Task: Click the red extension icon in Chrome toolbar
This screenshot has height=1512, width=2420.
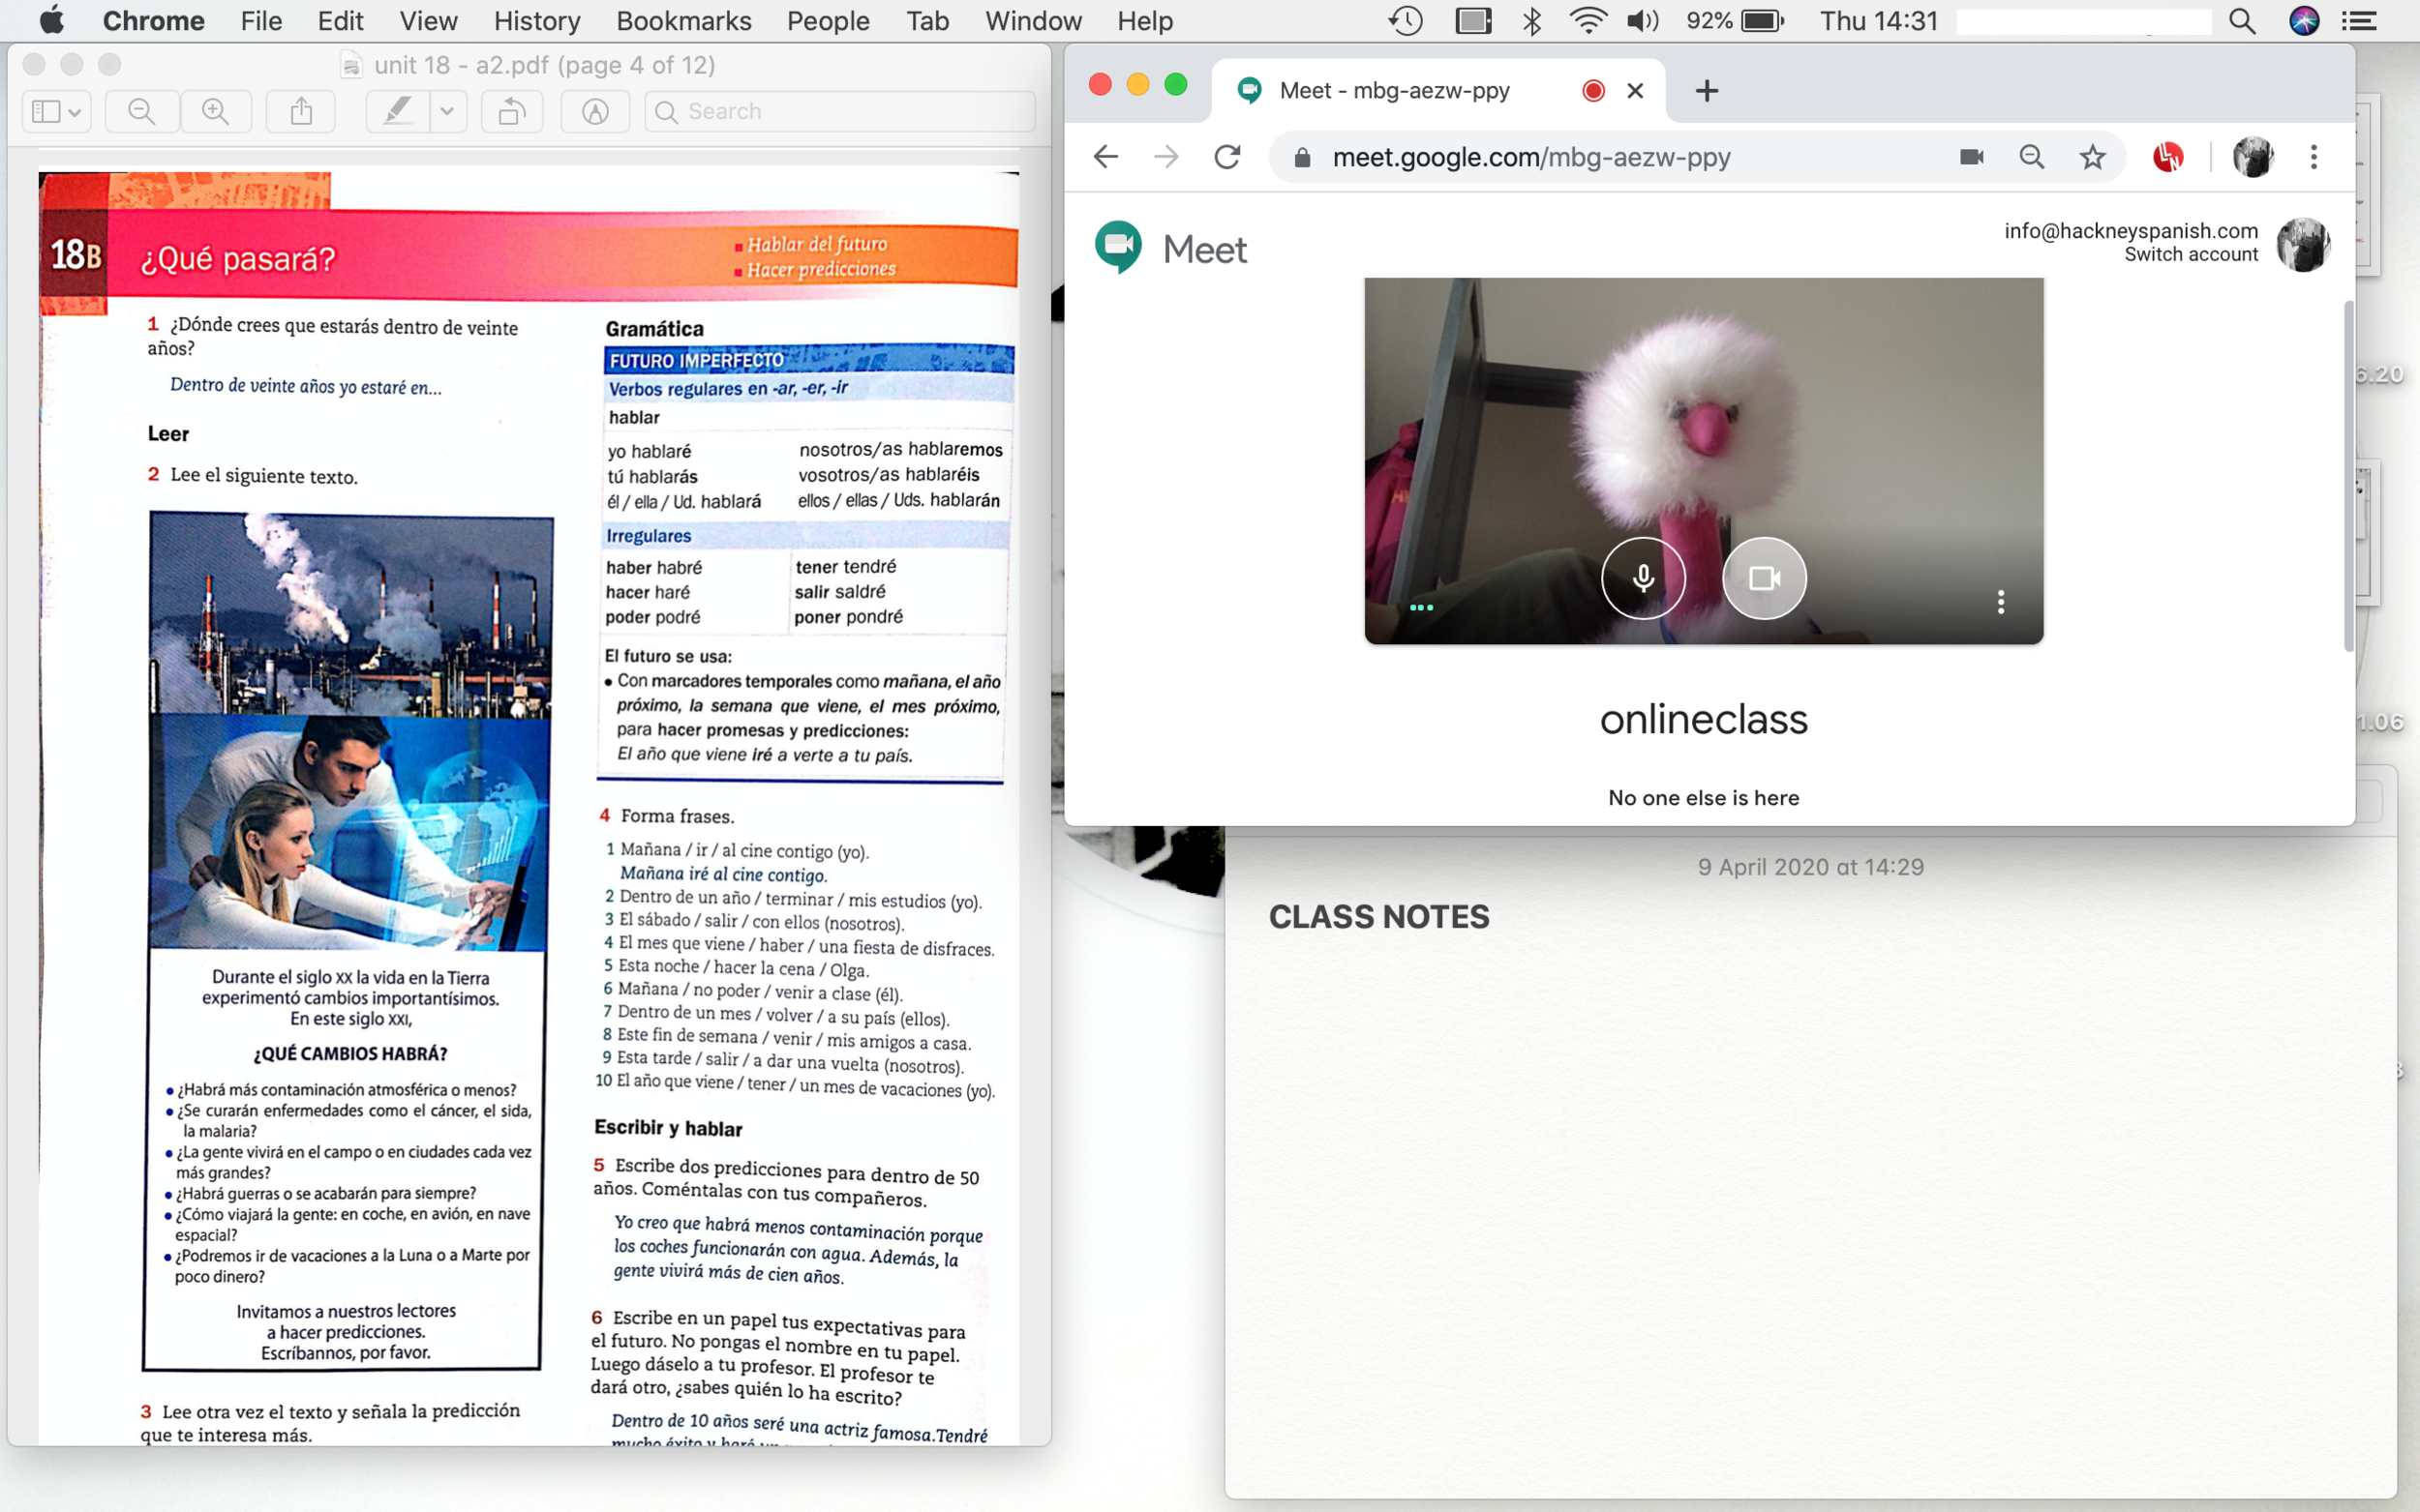Action: click(x=2168, y=157)
